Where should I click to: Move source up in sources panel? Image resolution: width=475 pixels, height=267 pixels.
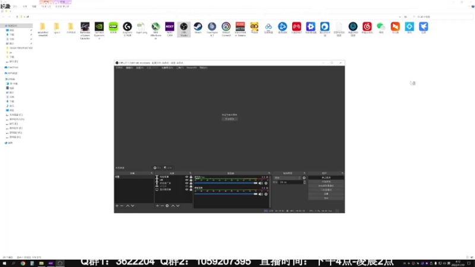173,206
